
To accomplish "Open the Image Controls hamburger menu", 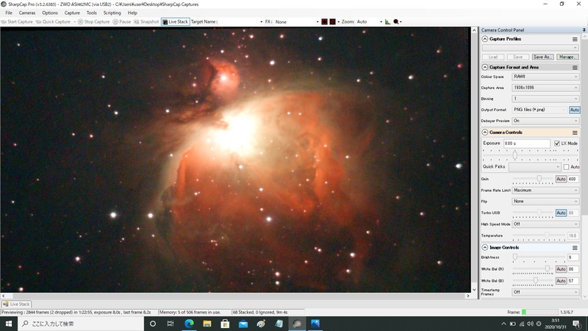I will click(x=575, y=248).
